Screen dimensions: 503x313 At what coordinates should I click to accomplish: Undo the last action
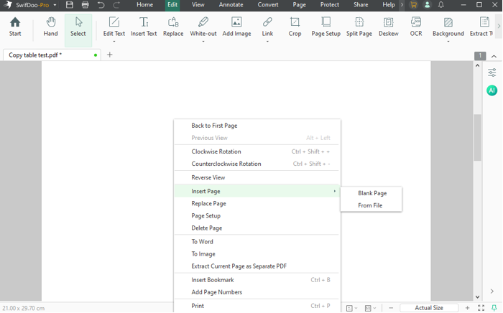pos(101,5)
